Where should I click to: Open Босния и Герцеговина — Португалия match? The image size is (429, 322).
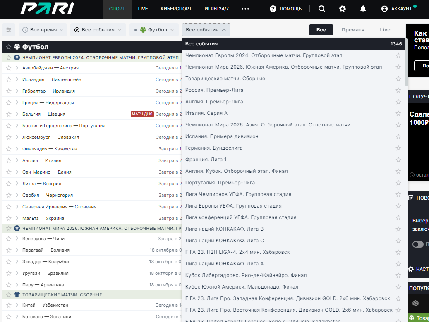64,126
